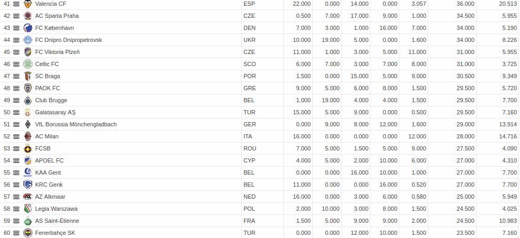This screenshot has height=238, width=520.
Task: Open the AC Sparta Praha club link
Action: pos(57,16)
